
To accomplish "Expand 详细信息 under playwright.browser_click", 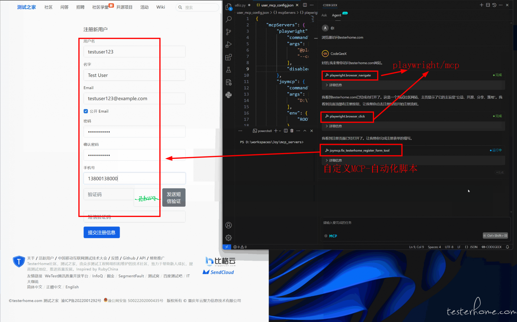I will pos(334,126).
